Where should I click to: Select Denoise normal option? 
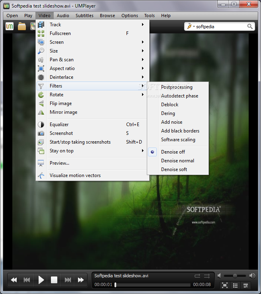[178, 161]
